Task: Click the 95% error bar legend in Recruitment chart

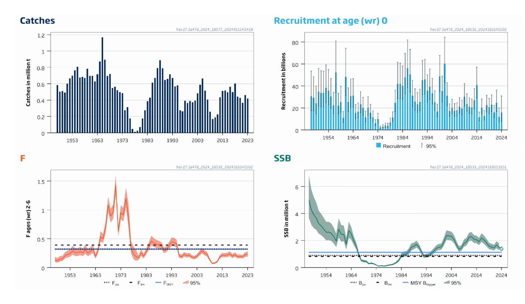Action: 429,146
